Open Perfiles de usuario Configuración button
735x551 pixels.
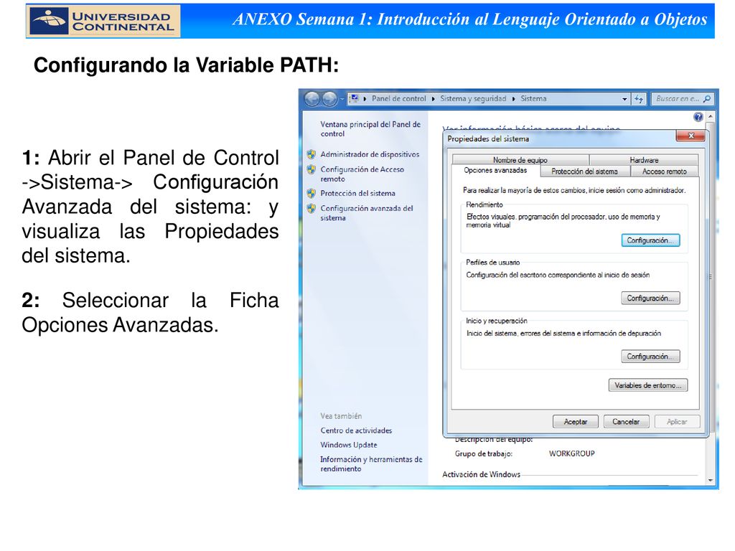[x=650, y=298]
